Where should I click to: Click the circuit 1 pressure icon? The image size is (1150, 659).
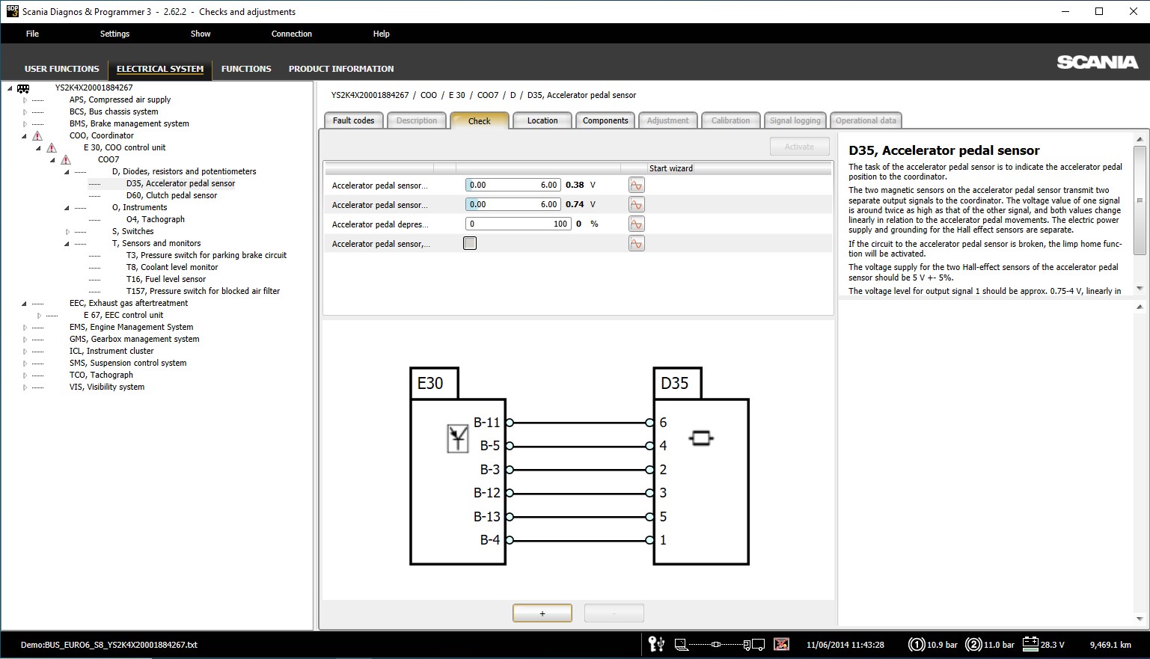pos(917,644)
